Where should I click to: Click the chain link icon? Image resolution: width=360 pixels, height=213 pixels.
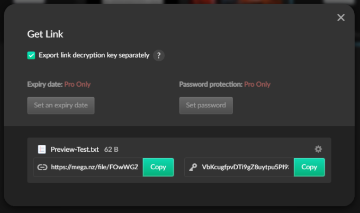click(x=42, y=167)
